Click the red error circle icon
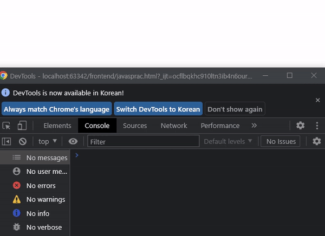Image resolution: width=325 pixels, height=236 pixels. (x=17, y=186)
